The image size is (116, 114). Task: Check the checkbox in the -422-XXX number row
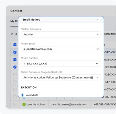pyautogui.click(x=15, y=74)
